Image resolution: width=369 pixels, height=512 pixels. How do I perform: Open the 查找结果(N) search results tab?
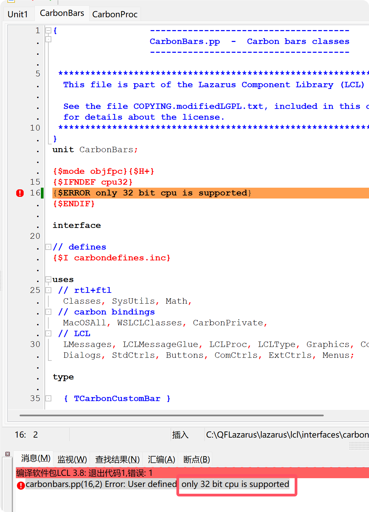coord(117,459)
